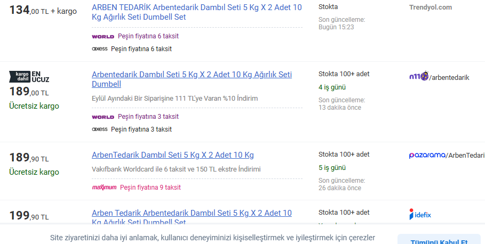The width and height of the screenshot is (485, 244).
Task: Open the pazarama ArbenTedarik Dambıl Seti link
Action: [172, 155]
